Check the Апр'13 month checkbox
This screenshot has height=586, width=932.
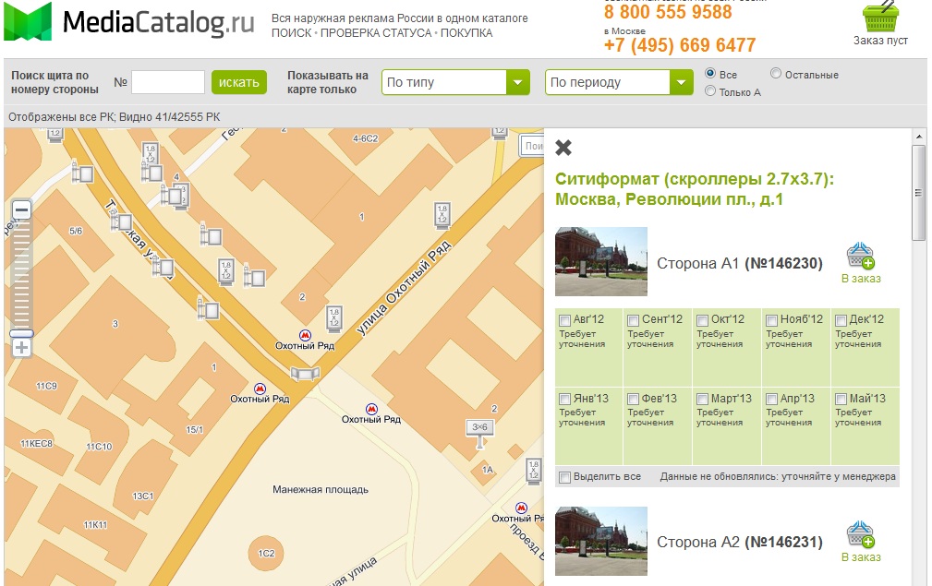[x=771, y=399]
